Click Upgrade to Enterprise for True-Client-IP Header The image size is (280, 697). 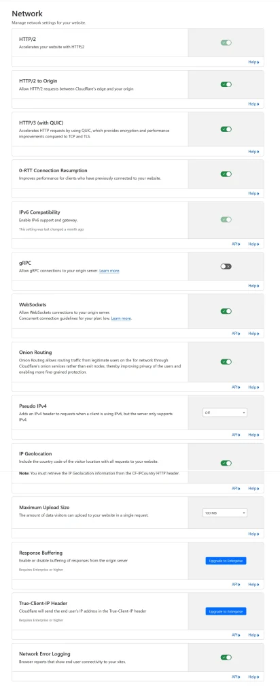[226, 612]
